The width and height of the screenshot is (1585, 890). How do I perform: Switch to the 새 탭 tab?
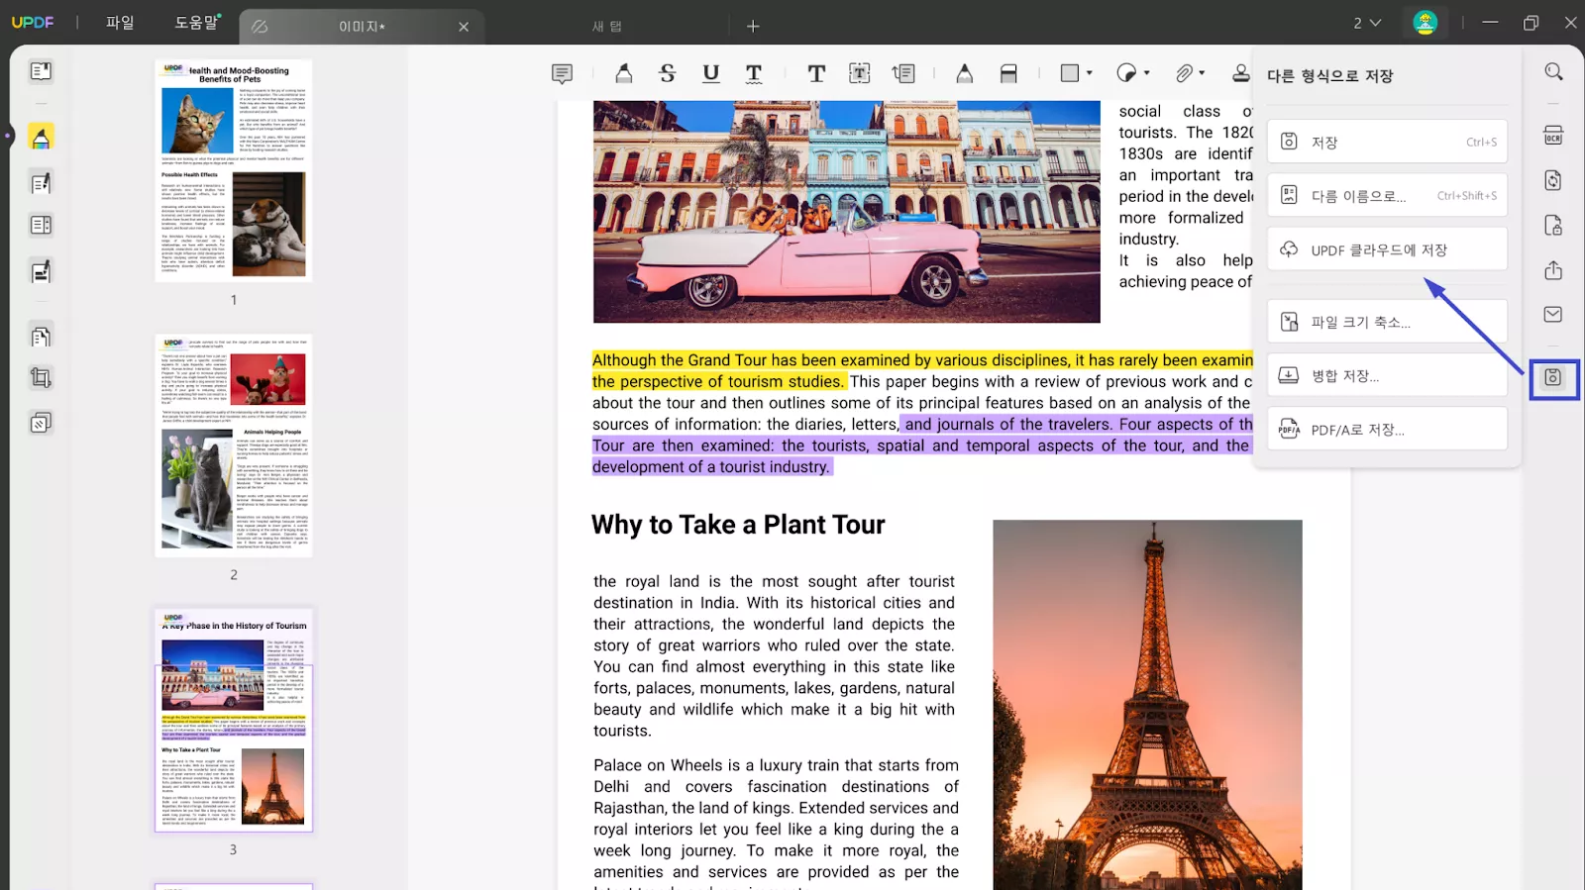pos(607,27)
